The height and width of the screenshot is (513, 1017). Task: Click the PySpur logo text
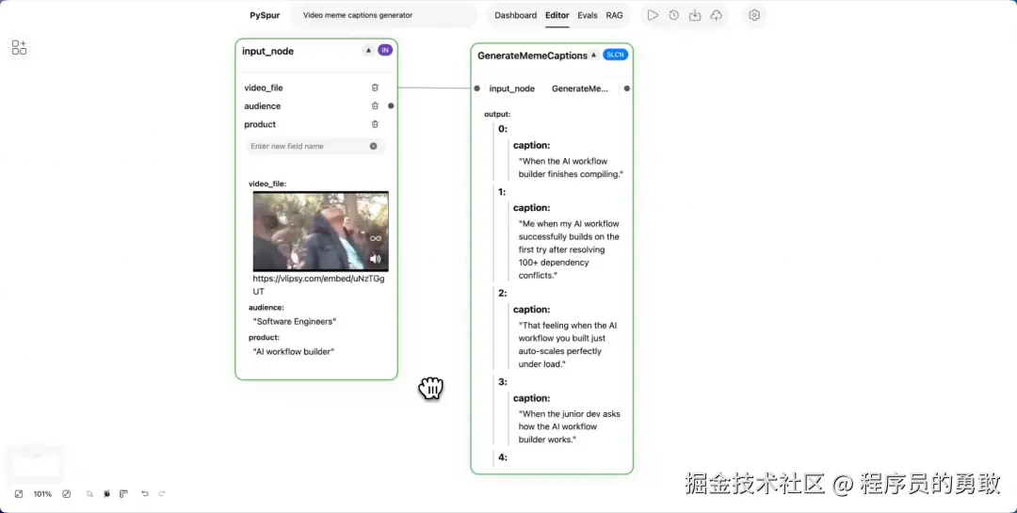pos(265,15)
